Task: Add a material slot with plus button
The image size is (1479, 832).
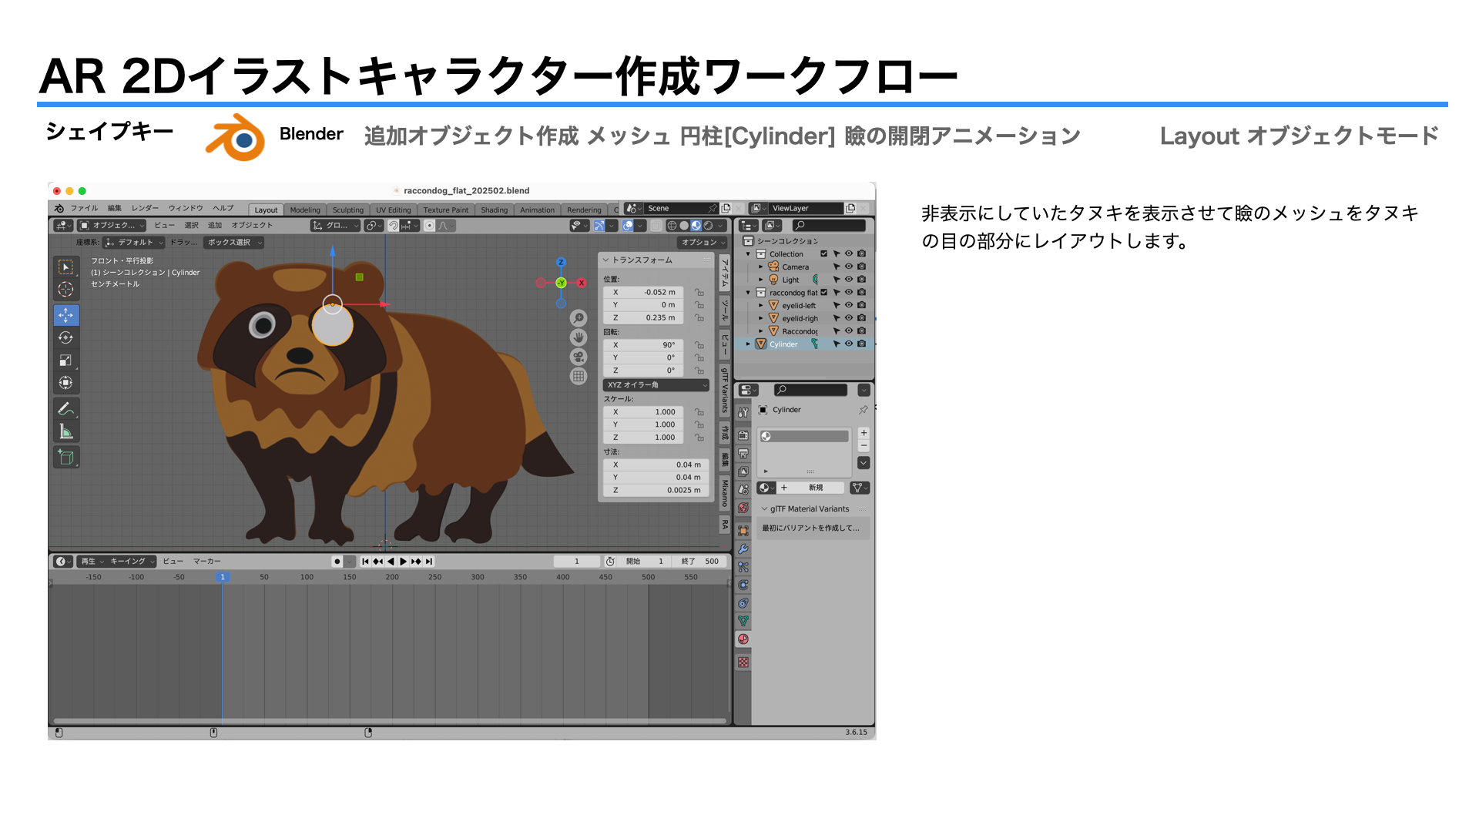Action: 864,433
